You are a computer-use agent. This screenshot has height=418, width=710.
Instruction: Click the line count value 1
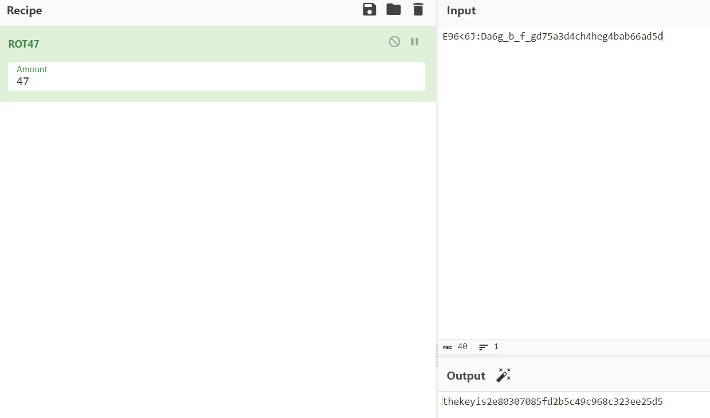pyautogui.click(x=496, y=347)
